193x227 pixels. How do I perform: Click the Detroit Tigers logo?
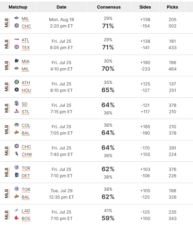(17, 175)
